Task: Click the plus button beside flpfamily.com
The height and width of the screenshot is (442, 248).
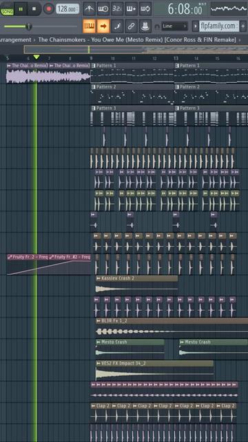Action: tap(243, 26)
